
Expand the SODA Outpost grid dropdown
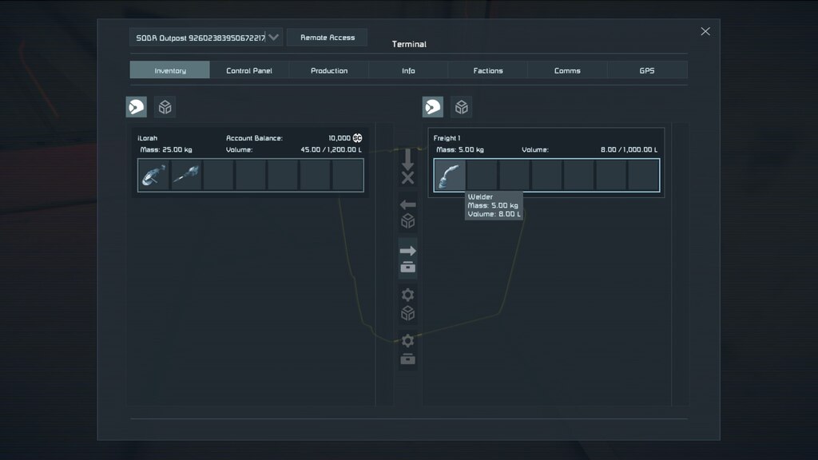point(274,38)
